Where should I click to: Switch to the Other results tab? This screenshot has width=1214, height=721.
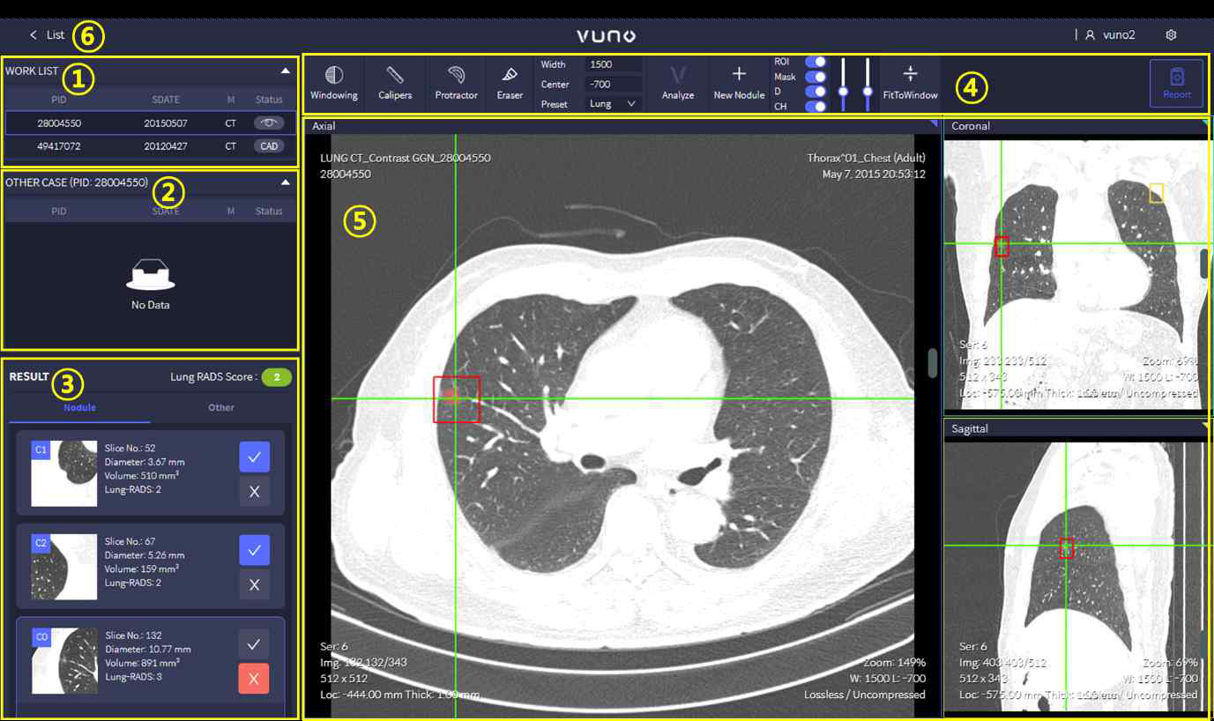[x=221, y=408]
